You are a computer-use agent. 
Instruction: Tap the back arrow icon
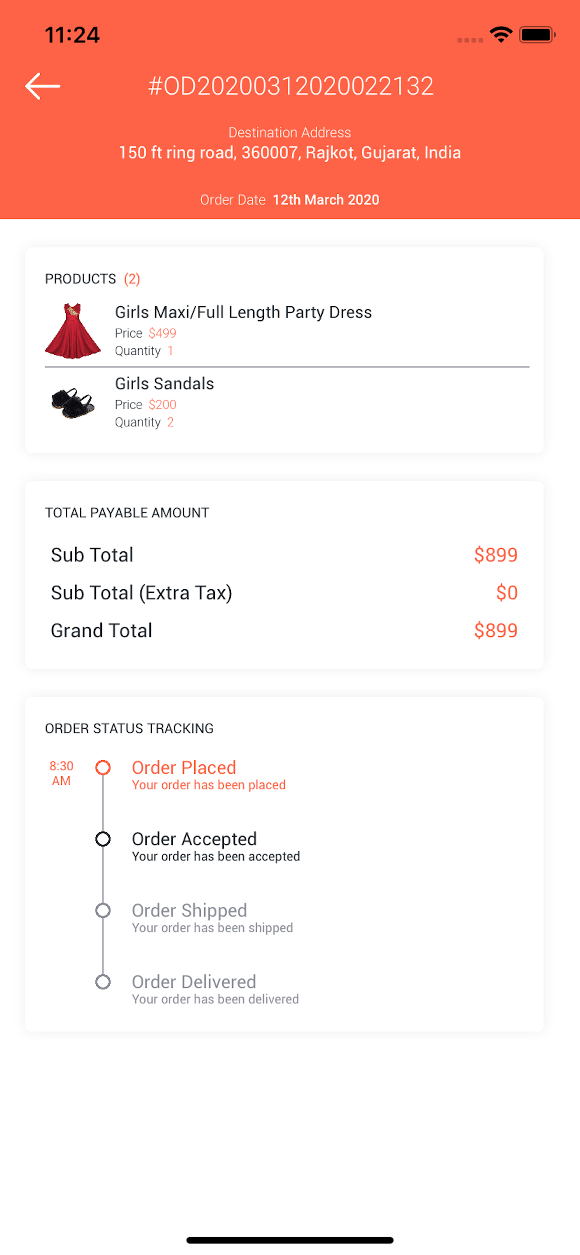(42, 86)
